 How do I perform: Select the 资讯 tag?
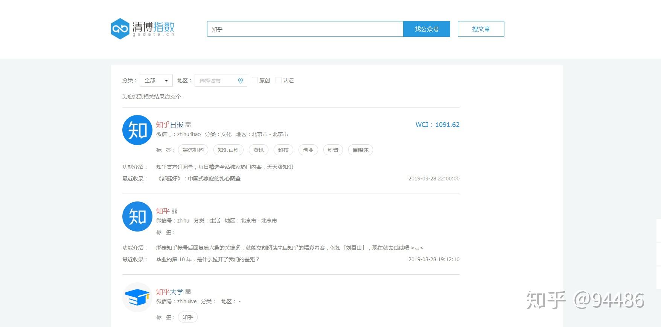pos(259,150)
